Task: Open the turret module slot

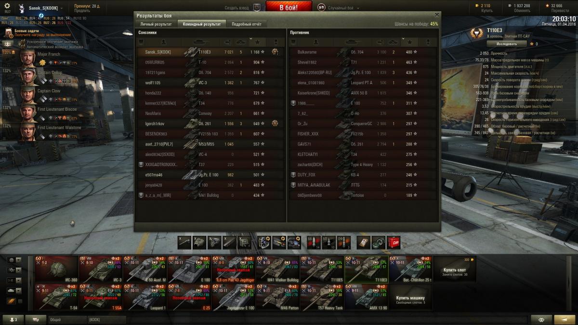Action: (199, 242)
